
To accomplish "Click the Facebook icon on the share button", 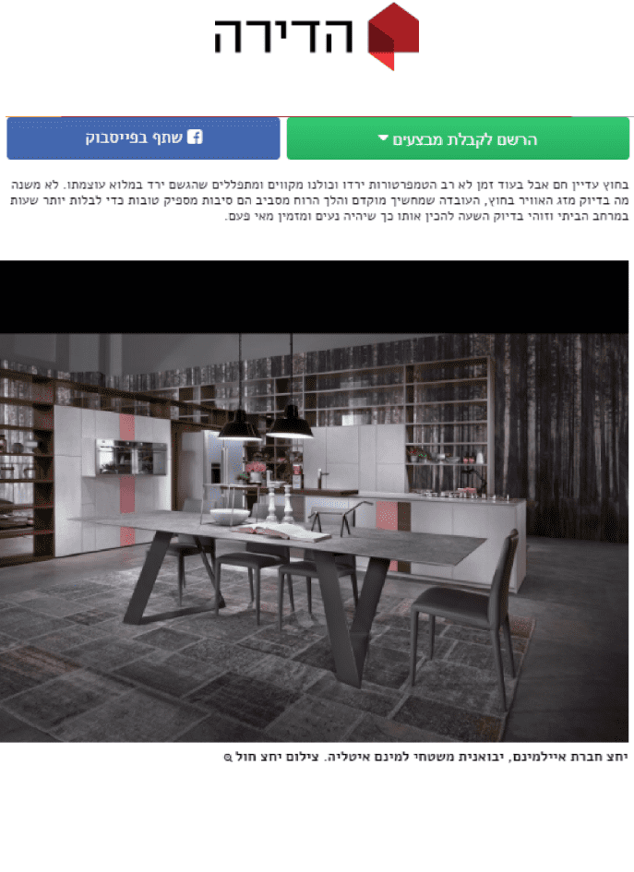I will 195,137.
